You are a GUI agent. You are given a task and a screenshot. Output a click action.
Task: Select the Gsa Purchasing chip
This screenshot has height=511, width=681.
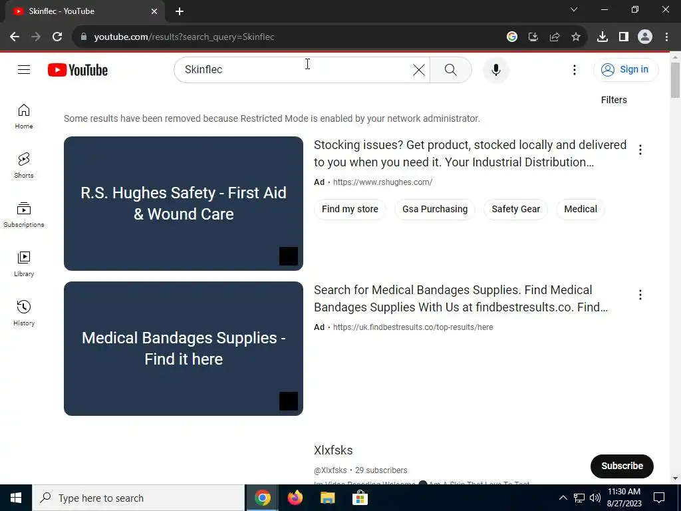[435, 209]
